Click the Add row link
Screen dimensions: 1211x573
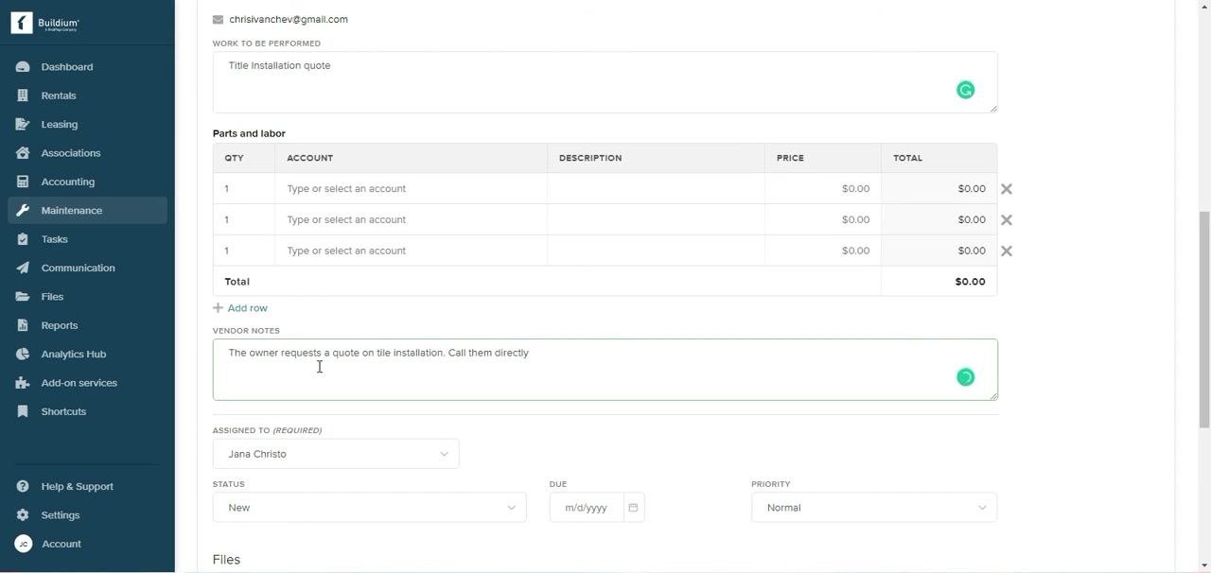(x=248, y=308)
